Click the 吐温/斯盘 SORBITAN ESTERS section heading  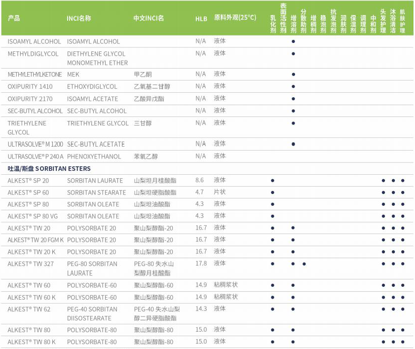click(x=49, y=169)
